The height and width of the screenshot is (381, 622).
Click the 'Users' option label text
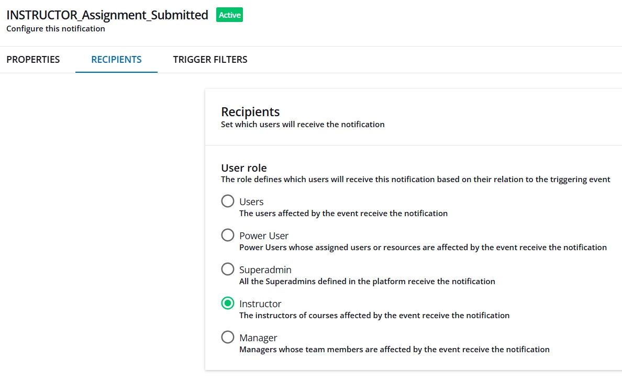click(251, 201)
